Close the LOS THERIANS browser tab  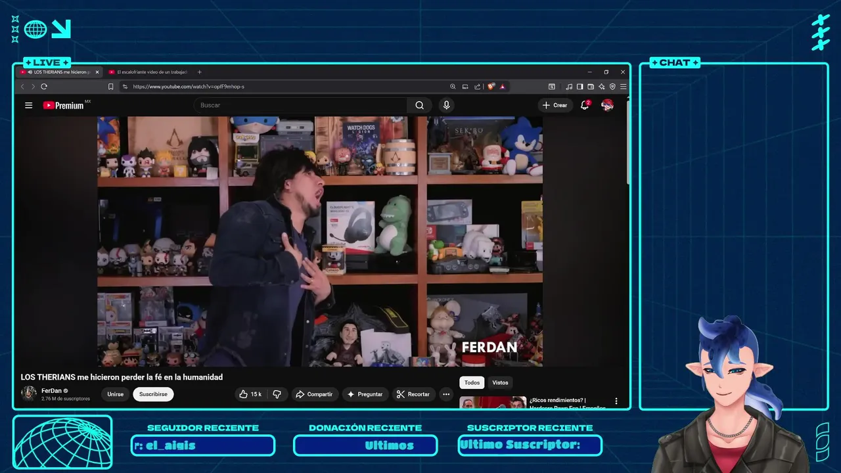click(x=97, y=72)
